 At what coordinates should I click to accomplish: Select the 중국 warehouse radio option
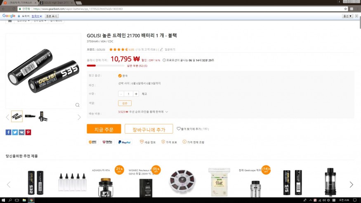tap(120, 76)
